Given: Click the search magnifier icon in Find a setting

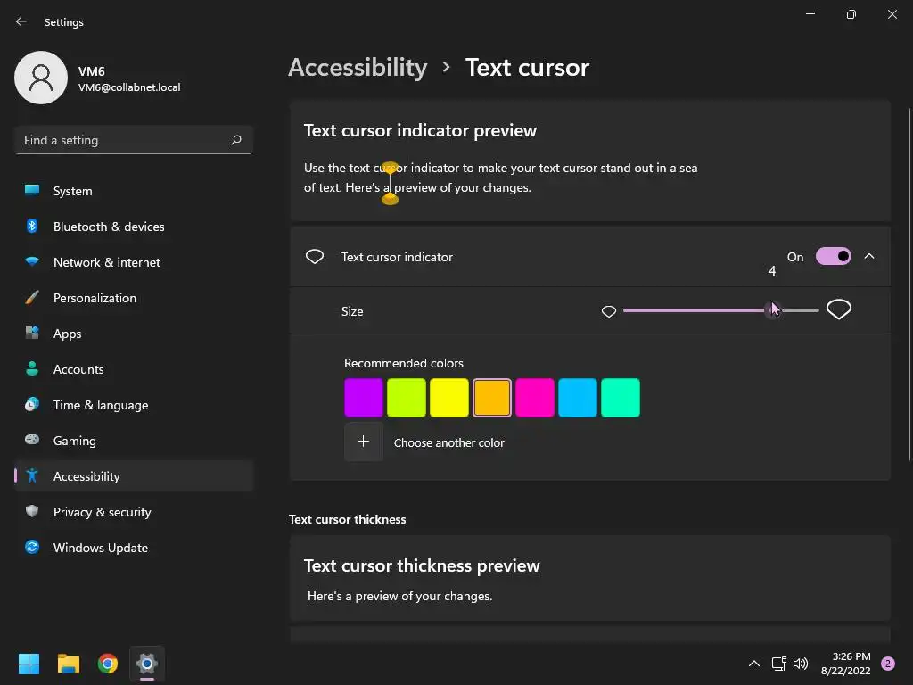Looking at the screenshot, I should 235,140.
